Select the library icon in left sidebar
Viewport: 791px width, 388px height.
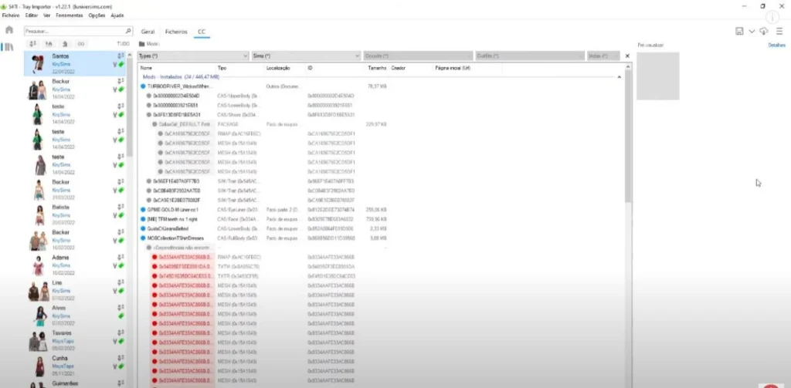pos(8,47)
